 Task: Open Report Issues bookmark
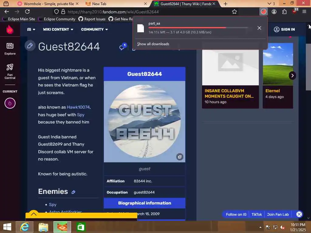(x=92, y=19)
